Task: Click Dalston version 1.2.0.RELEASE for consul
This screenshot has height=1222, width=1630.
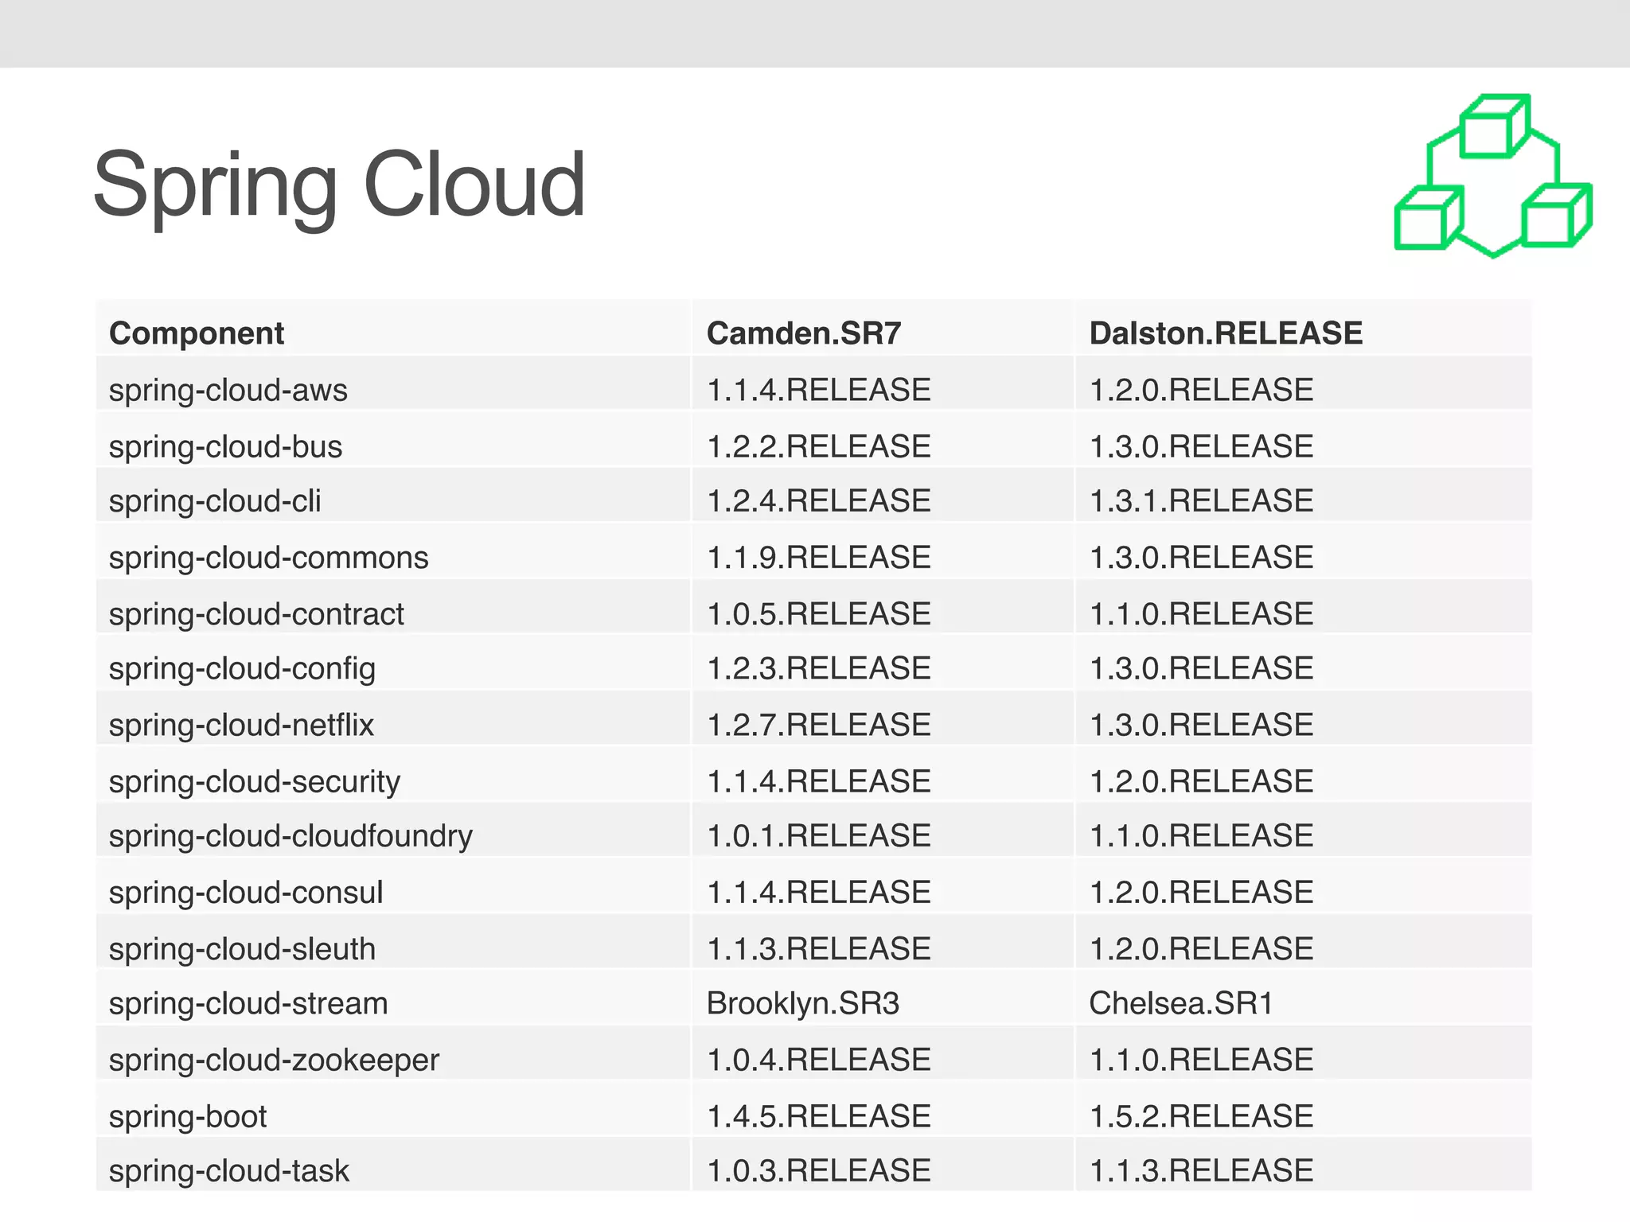Action: click(x=1201, y=893)
